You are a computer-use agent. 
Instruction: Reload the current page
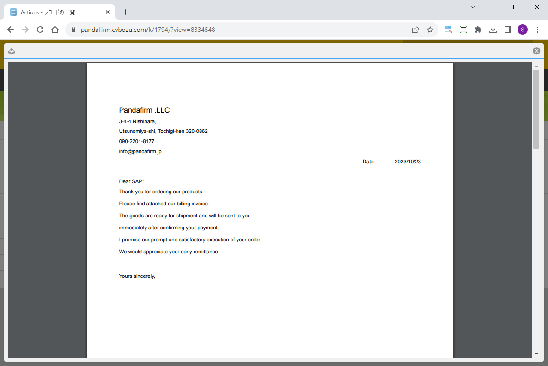click(x=40, y=30)
